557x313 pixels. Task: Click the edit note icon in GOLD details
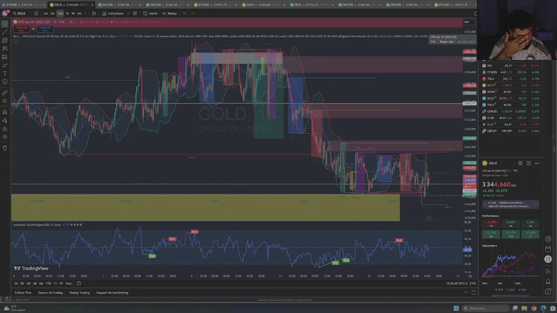[529, 163]
